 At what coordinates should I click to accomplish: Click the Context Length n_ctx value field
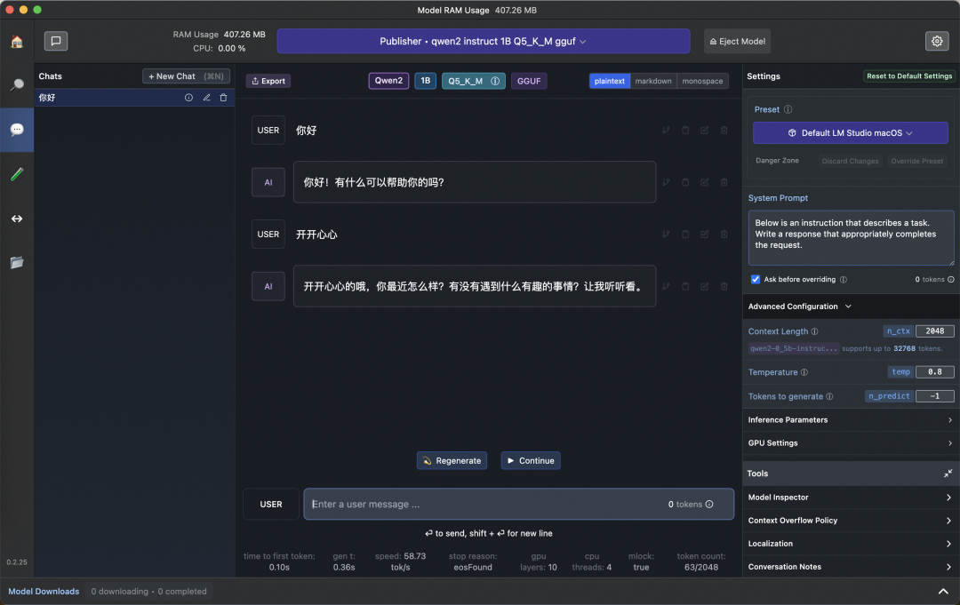click(x=934, y=331)
